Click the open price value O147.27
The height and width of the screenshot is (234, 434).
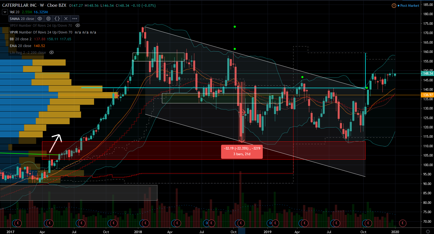click(x=76, y=5)
